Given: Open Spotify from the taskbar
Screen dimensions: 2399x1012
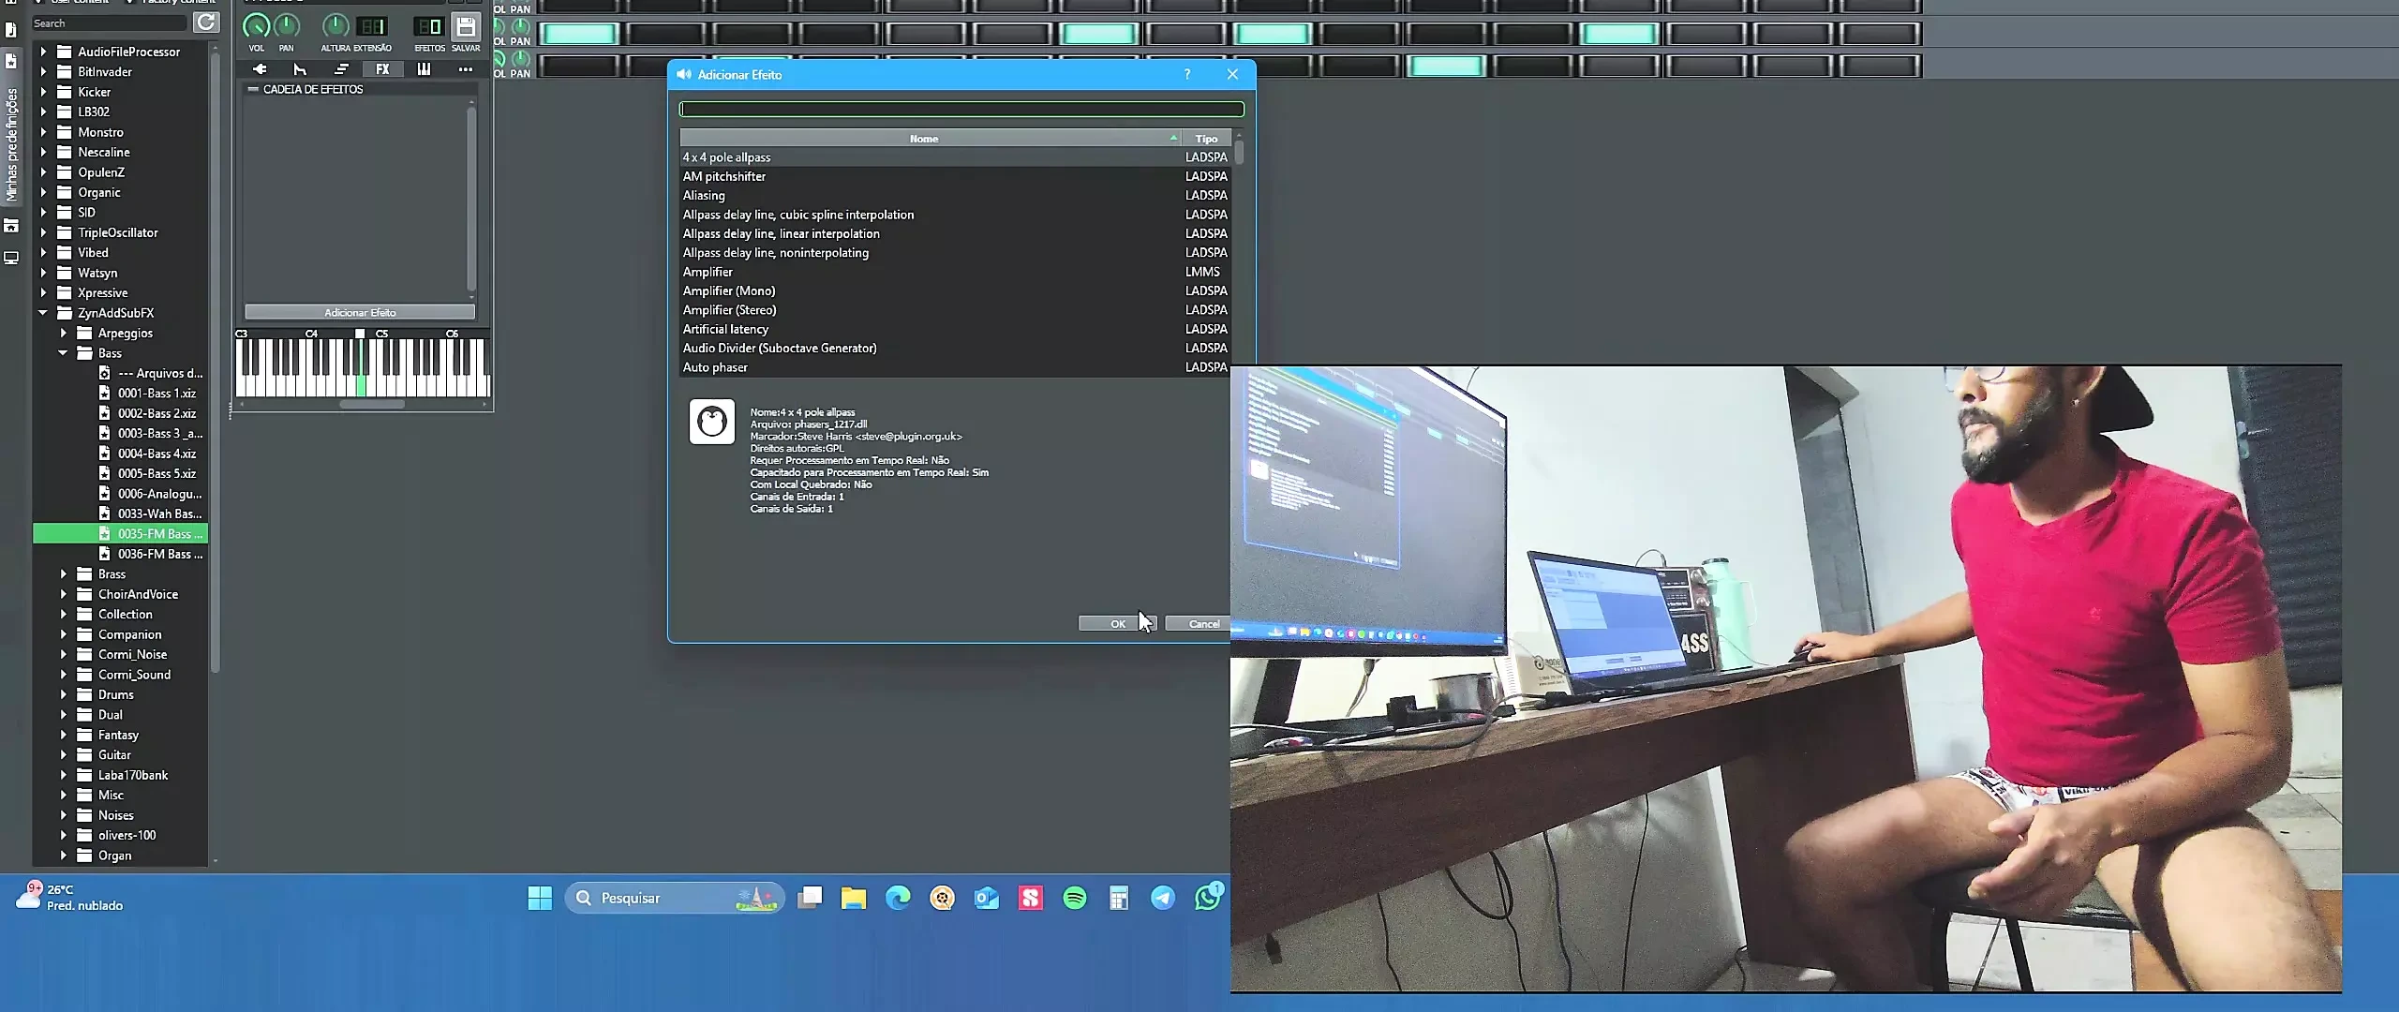Looking at the screenshot, I should click(x=1075, y=898).
